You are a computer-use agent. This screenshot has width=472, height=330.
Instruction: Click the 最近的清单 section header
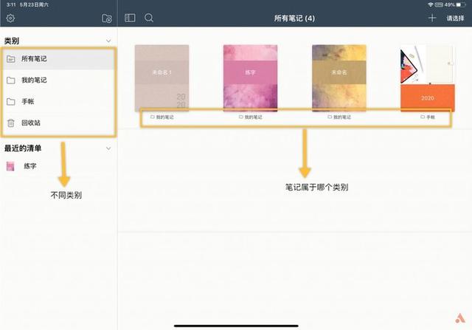(x=23, y=148)
